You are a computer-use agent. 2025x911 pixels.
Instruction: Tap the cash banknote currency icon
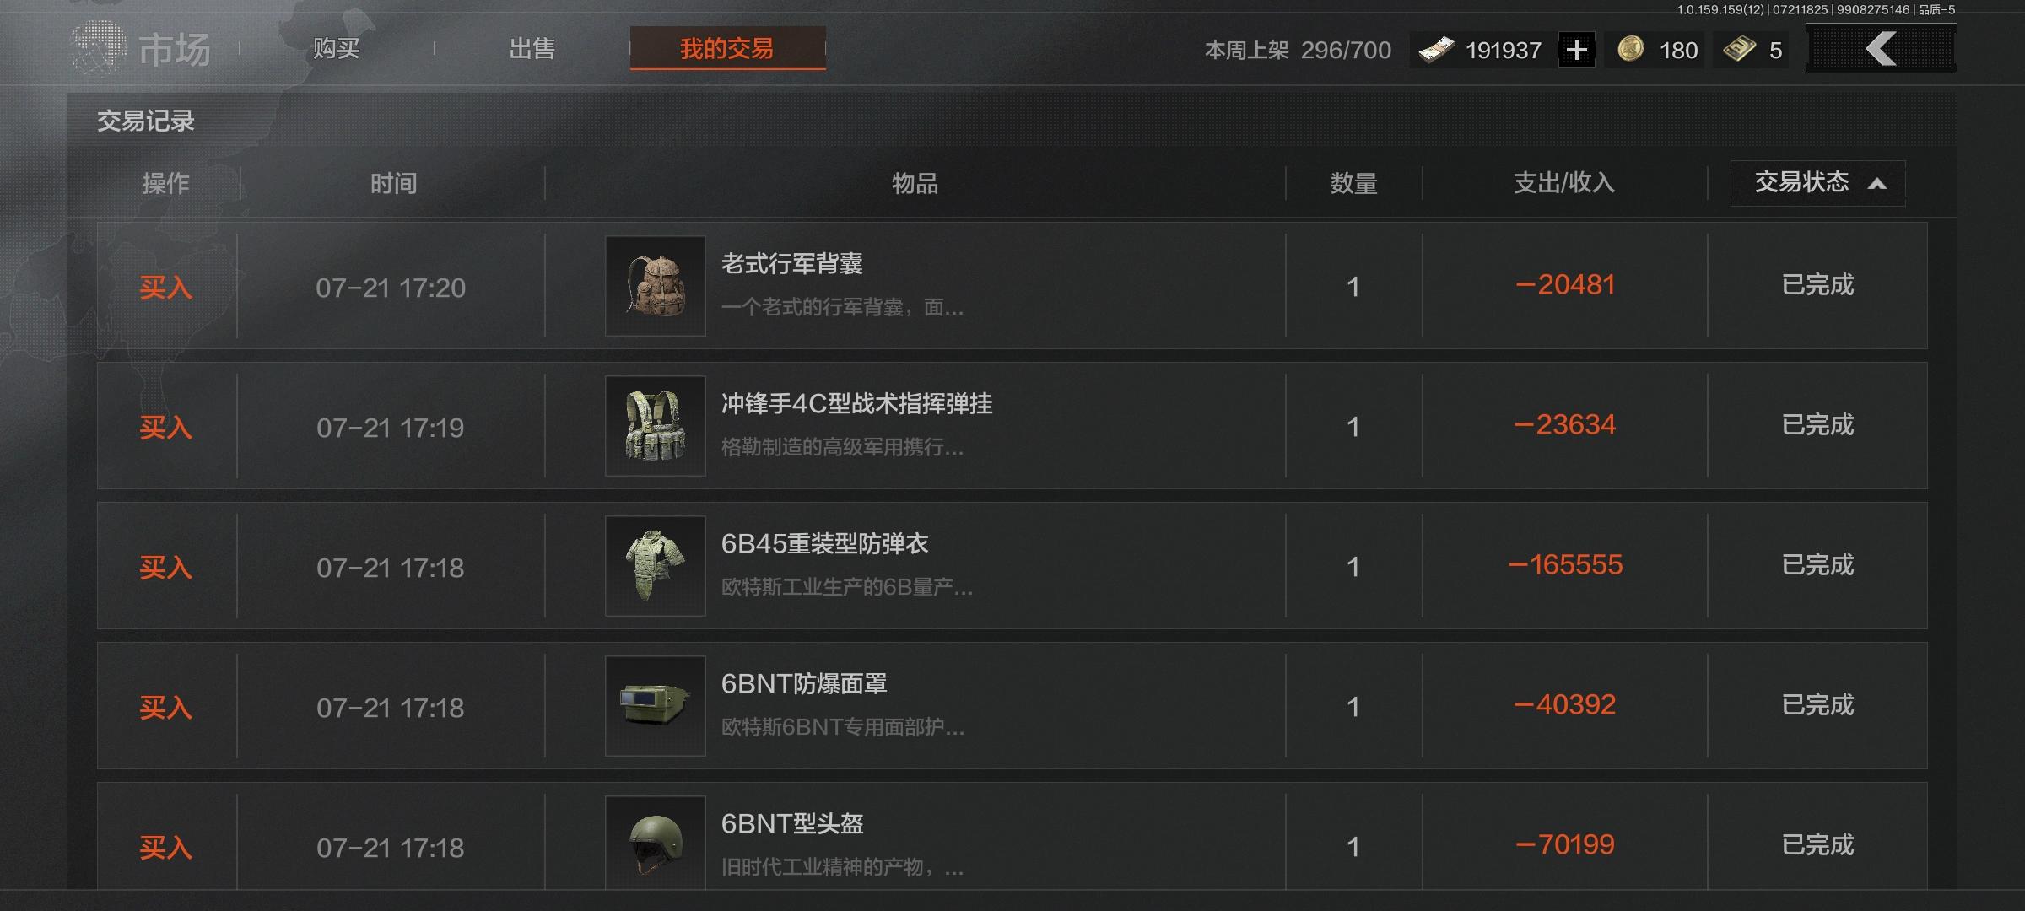(x=1436, y=50)
